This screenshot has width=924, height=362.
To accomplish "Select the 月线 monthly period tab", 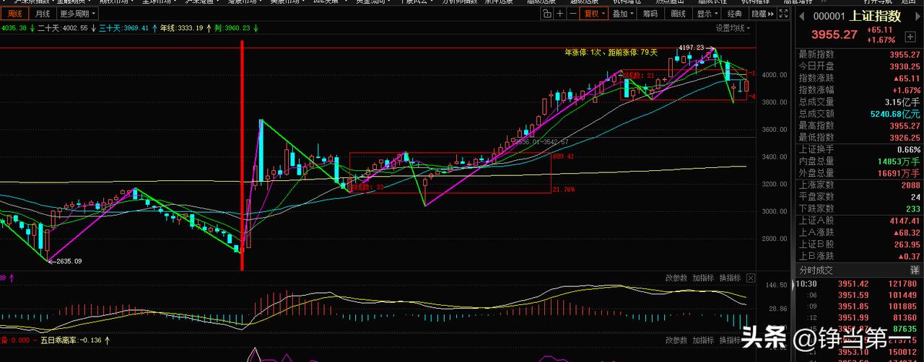I will (43, 14).
